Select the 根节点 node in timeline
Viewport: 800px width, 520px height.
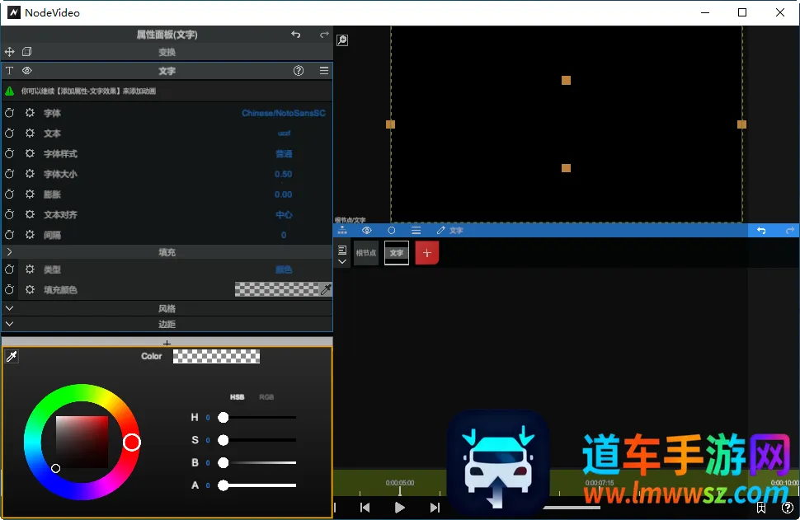[365, 253]
